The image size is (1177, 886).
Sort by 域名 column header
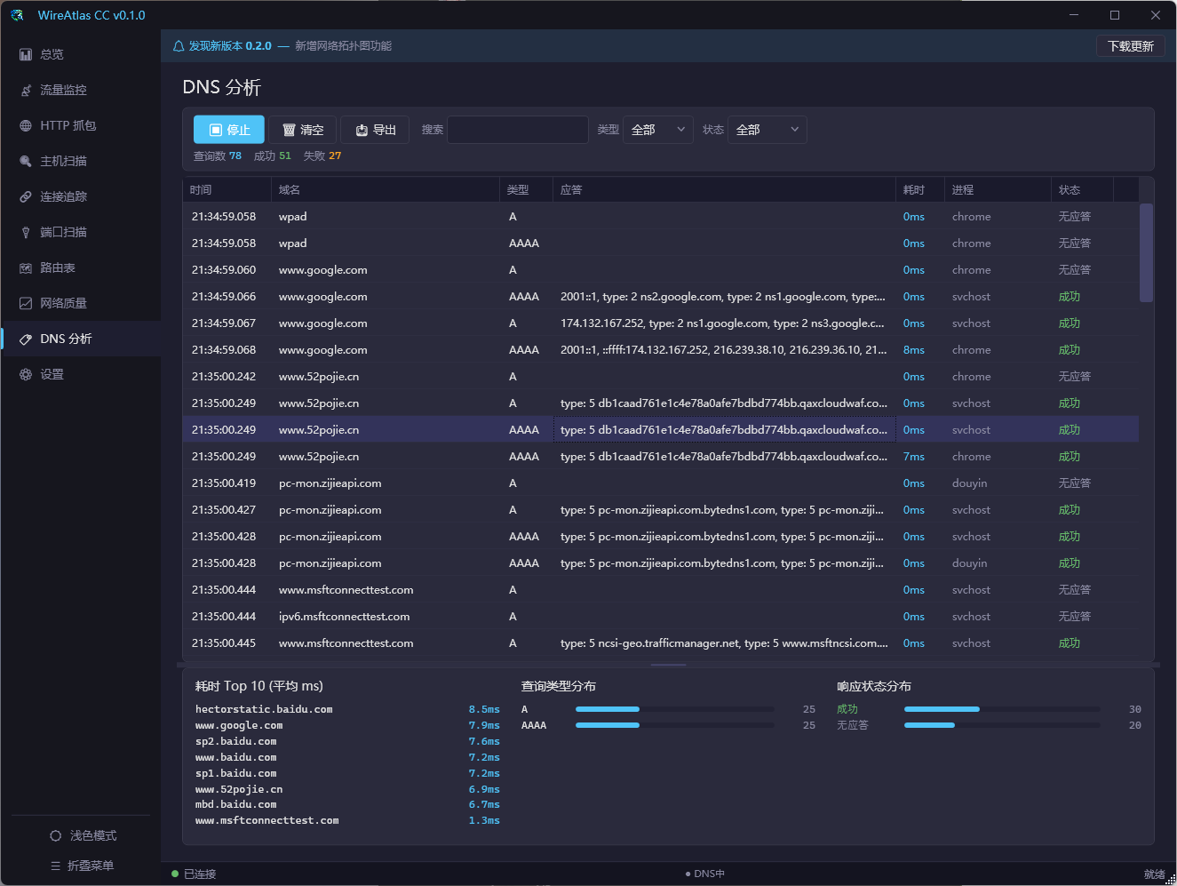[385, 189]
